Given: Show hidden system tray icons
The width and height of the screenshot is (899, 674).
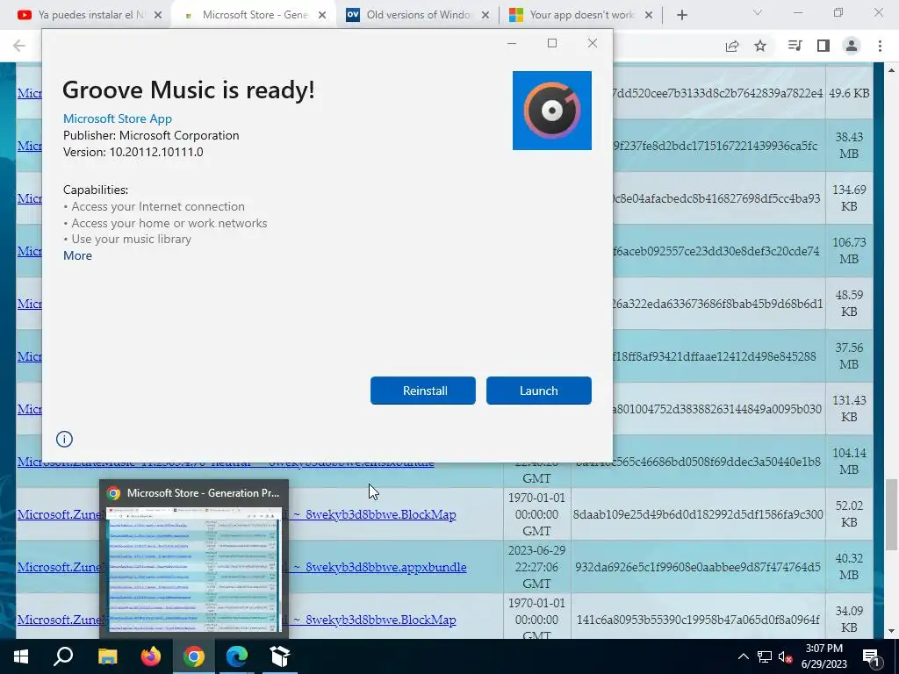Looking at the screenshot, I should (x=743, y=656).
